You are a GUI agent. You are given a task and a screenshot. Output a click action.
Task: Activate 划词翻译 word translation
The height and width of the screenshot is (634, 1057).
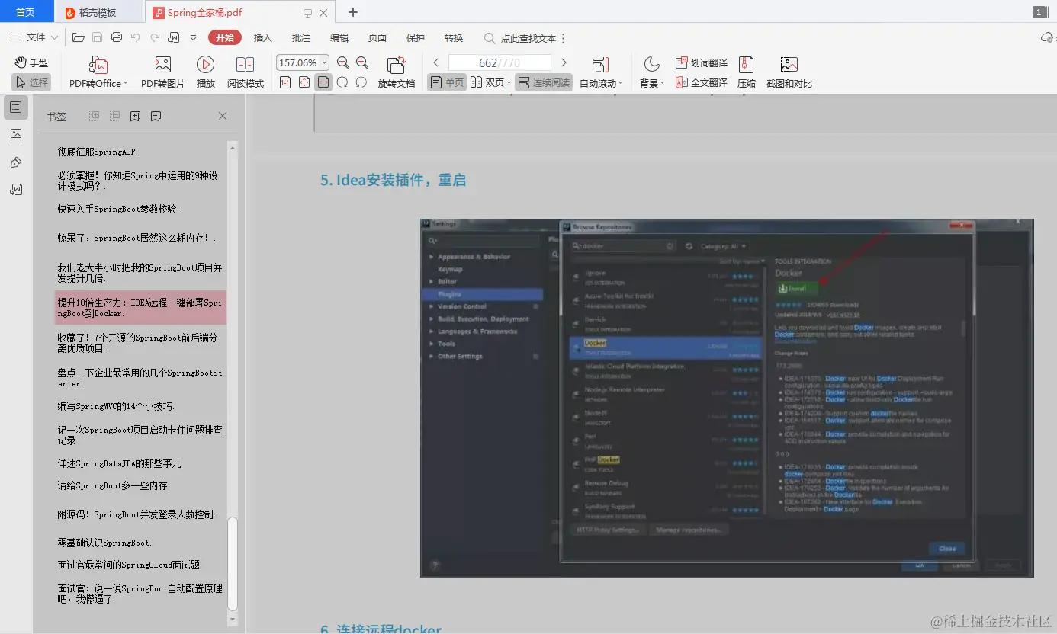pos(700,62)
